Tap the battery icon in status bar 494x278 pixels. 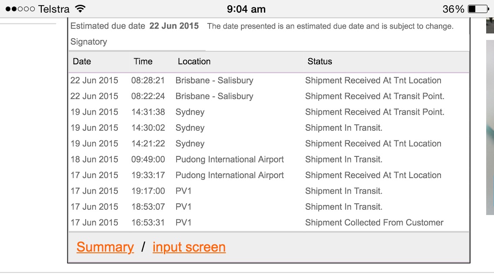click(x=477, y=9)
